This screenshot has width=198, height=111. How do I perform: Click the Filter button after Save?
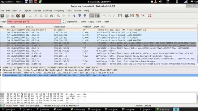(x=106, y=22)
